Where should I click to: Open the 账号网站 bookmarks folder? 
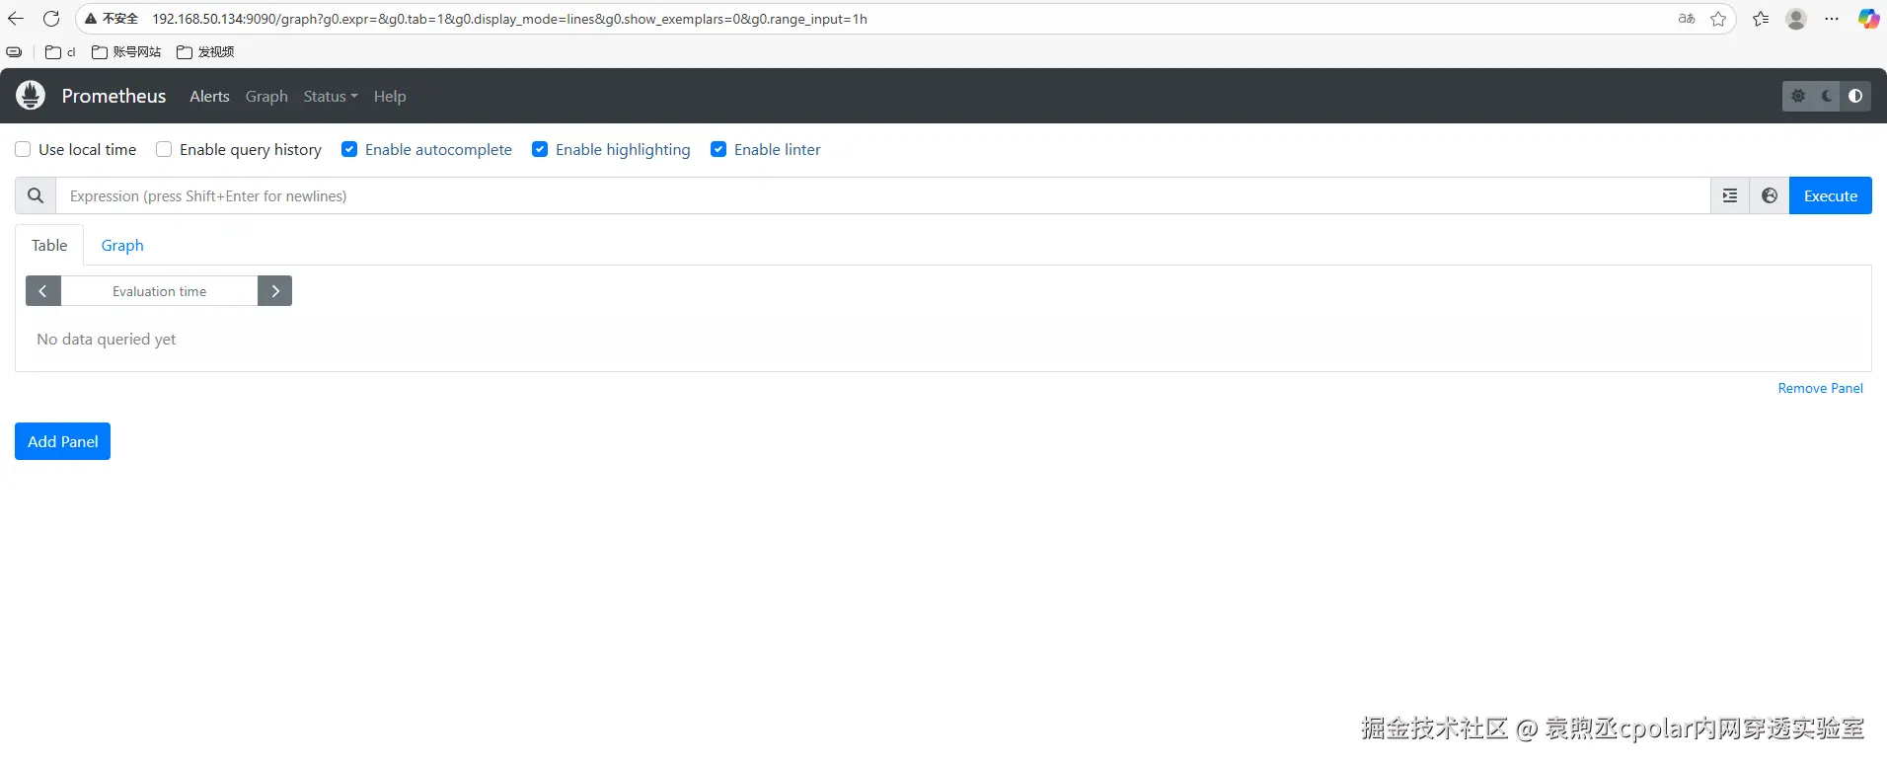(126, 52)
